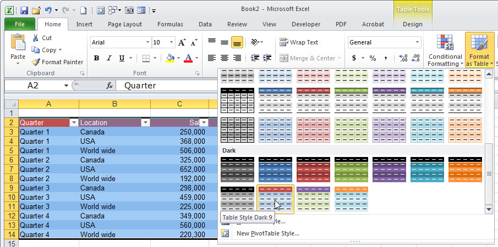Click the camera icon in Quick Access toolbar
This screenshot has width=498, height=247.
[x=129, y=10]
